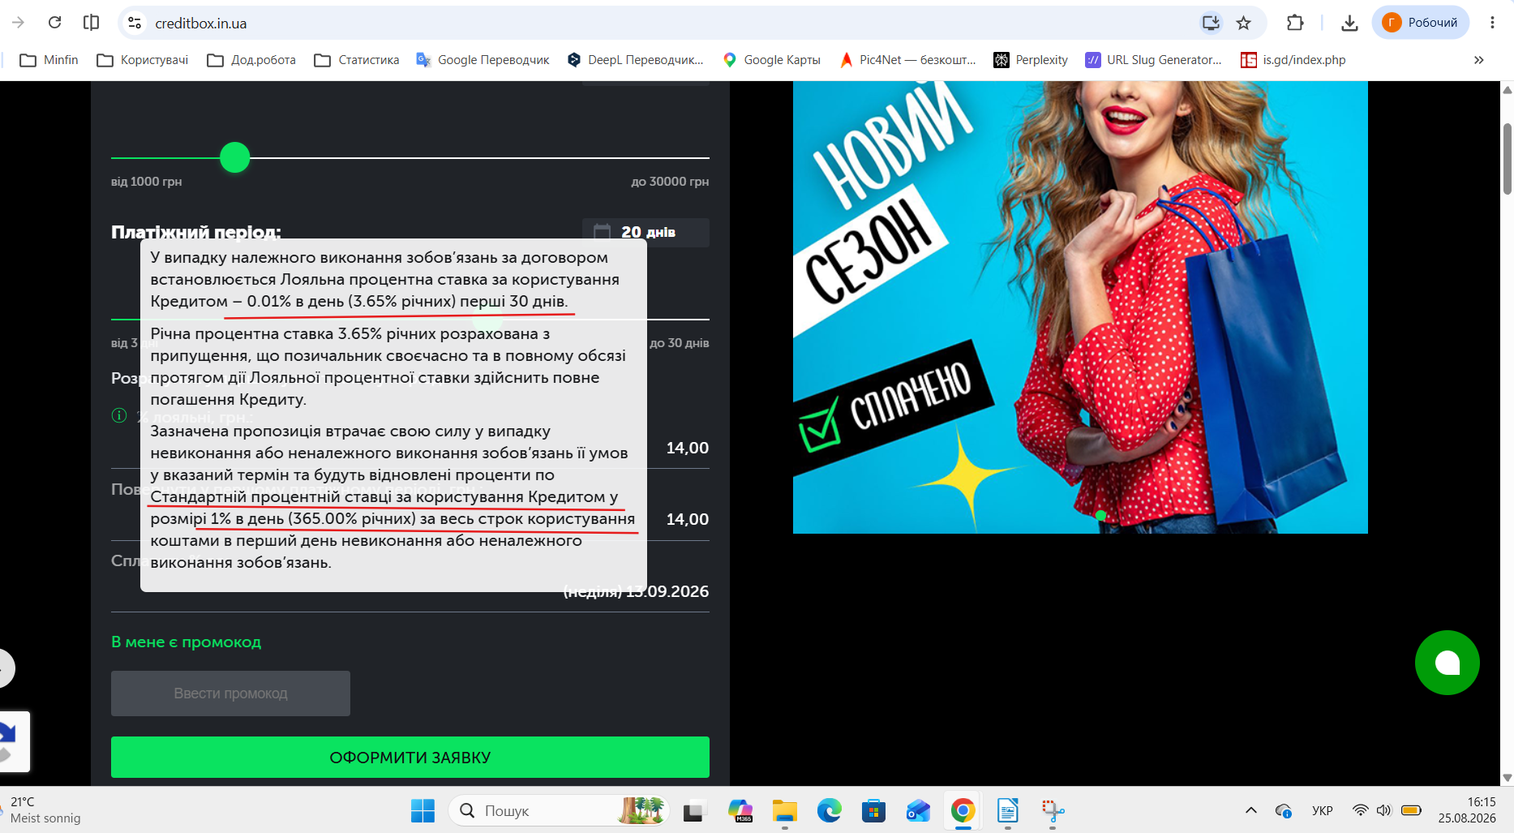Open the Google Карты bookmark
The width and height of the screenshot is (1514, 833).
[772, 60]
